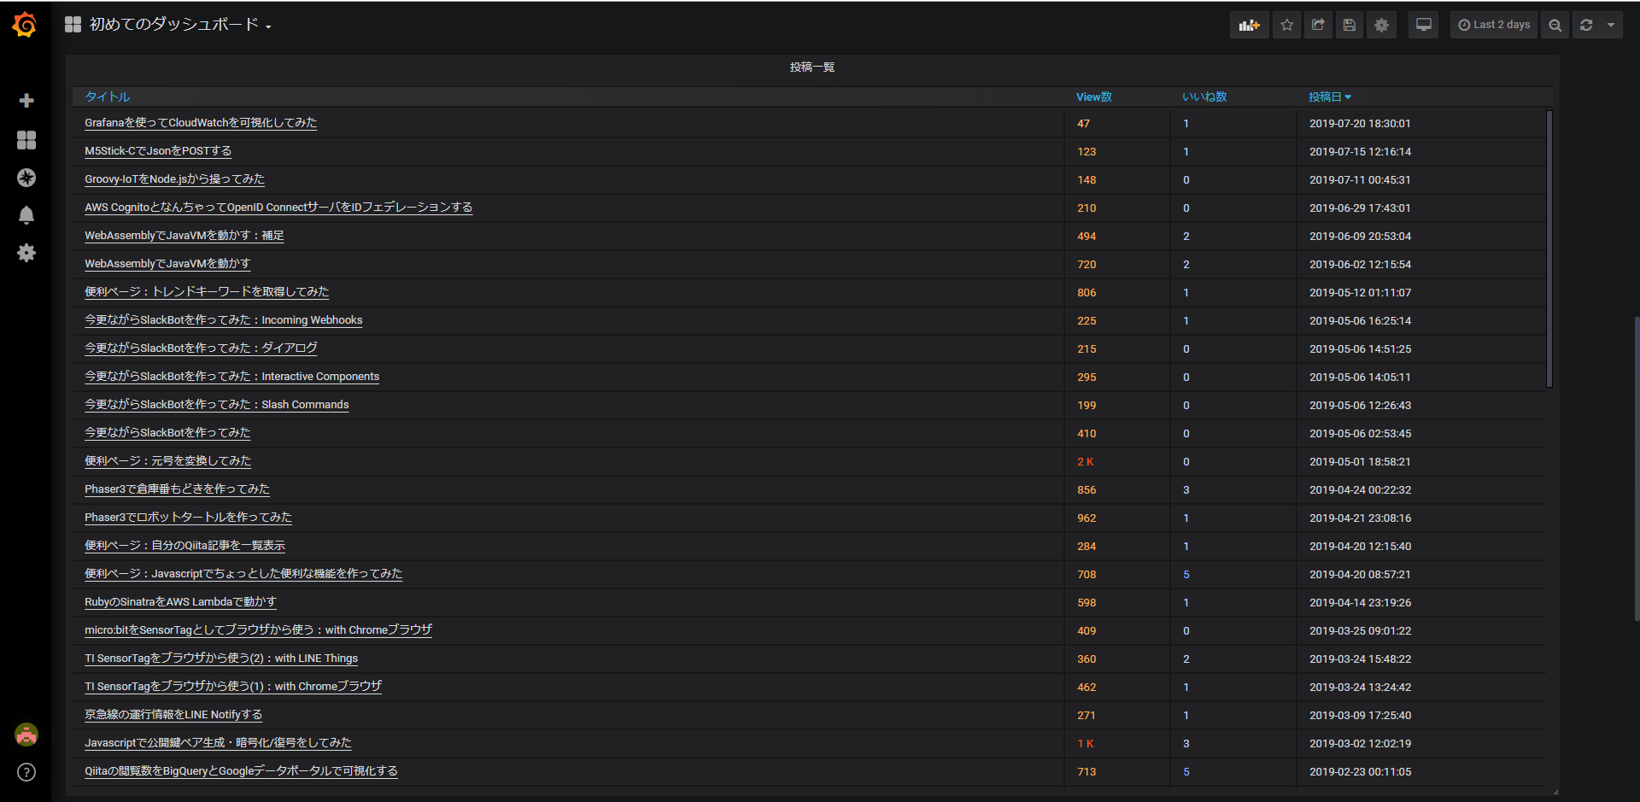The height and width of the screenshot is (802, 1640).
Task: Click the panel resize handle corner
Action: click(1555, 792)
